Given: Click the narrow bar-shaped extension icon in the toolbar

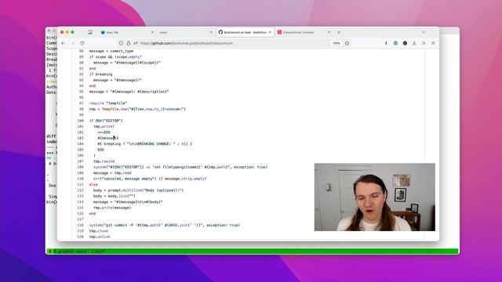Looking at the screenshot, I should click(x=386, y=43).
